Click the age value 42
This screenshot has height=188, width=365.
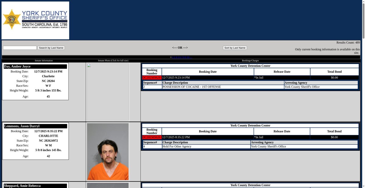(48, 156)
